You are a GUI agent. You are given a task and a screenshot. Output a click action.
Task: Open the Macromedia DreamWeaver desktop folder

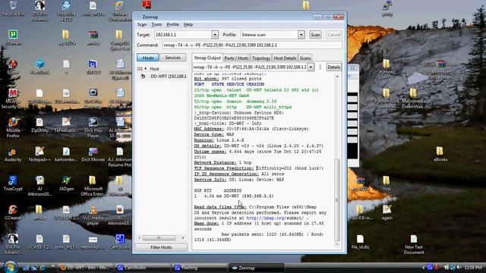tap(414, 99)
